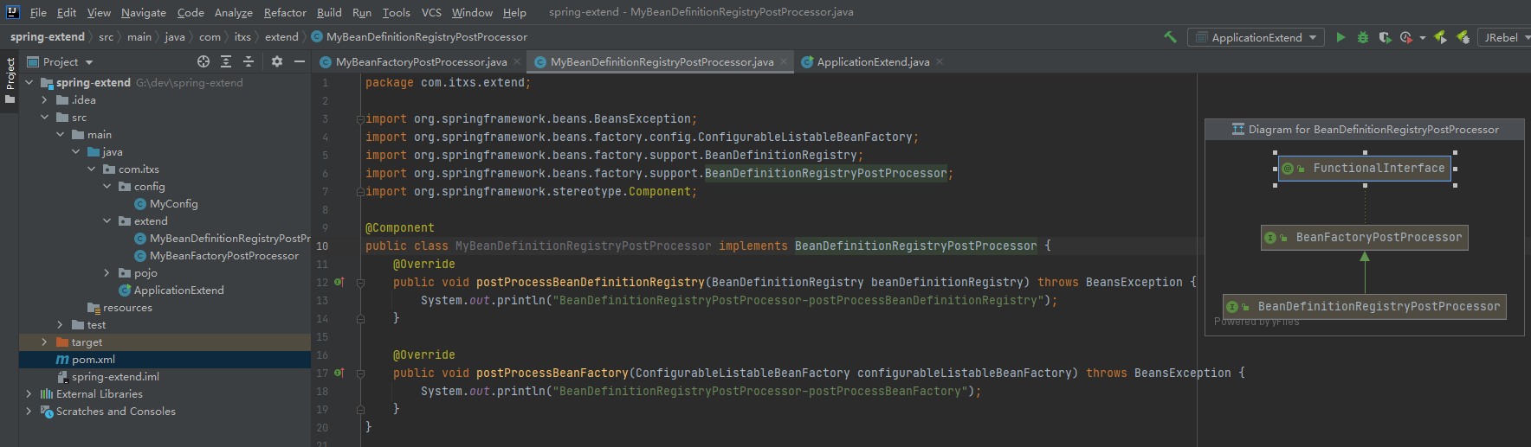Switch to the ApplicationExtend.java tab
The width and height of the screenshot is (1531, 447).
click(x=872, y=62)
